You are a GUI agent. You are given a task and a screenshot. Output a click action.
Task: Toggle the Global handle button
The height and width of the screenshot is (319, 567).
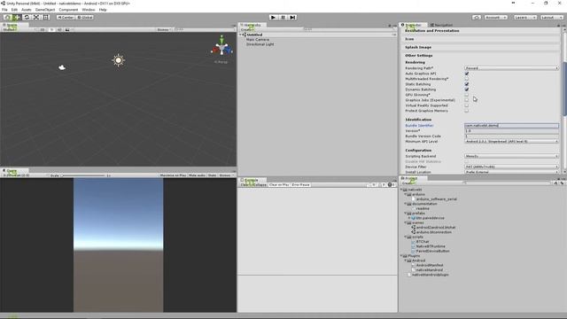point(85,18)
